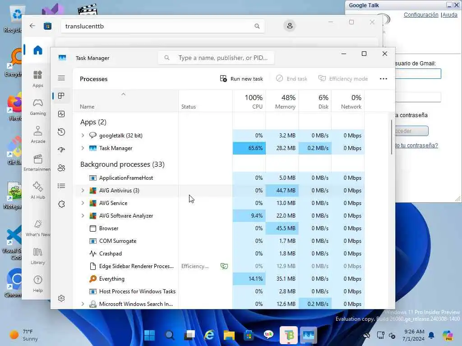
Task: Open Microsoft Store user profile icon
Action: pyautogui.click(x=290, y=26)
